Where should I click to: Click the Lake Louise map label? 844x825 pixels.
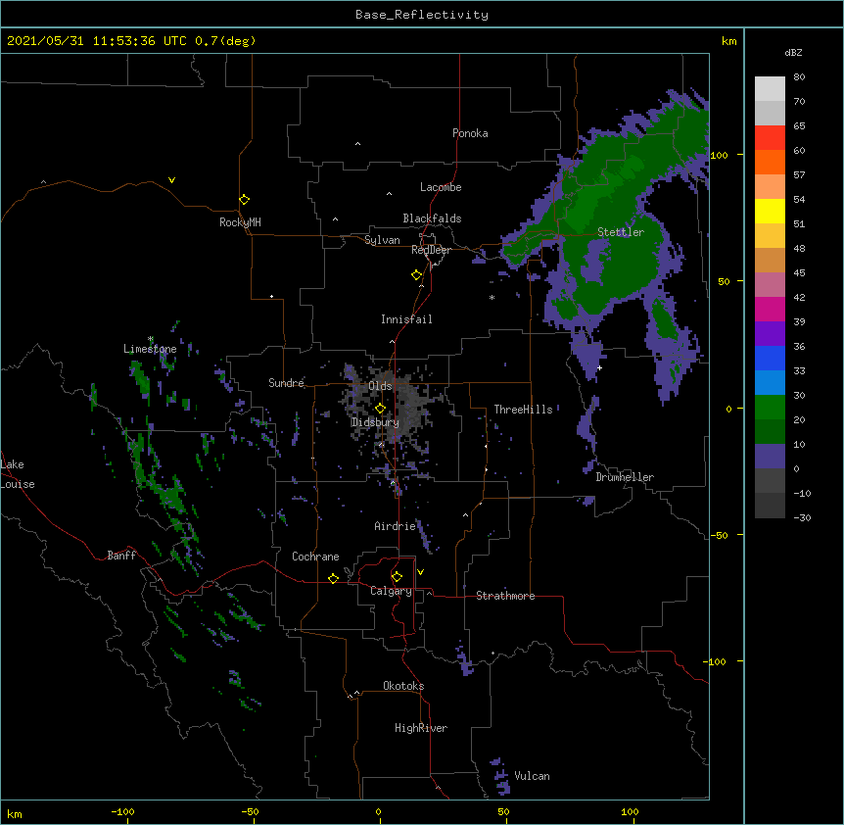(18, 474)
